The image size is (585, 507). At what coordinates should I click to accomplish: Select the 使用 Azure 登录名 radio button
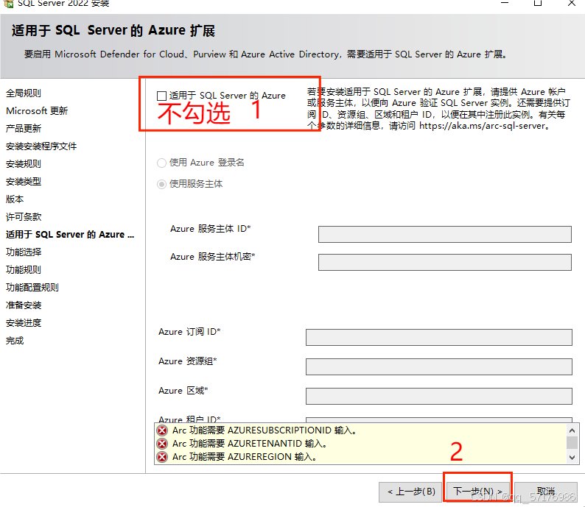coord(161,163)
